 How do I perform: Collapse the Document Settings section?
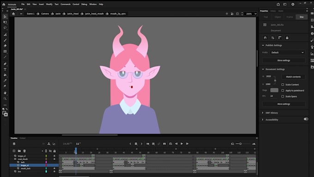tap(263, 69)
